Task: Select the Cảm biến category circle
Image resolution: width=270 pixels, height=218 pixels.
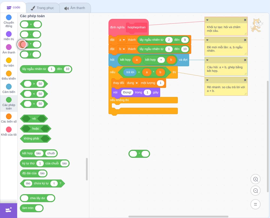Action: coord(9,87)
